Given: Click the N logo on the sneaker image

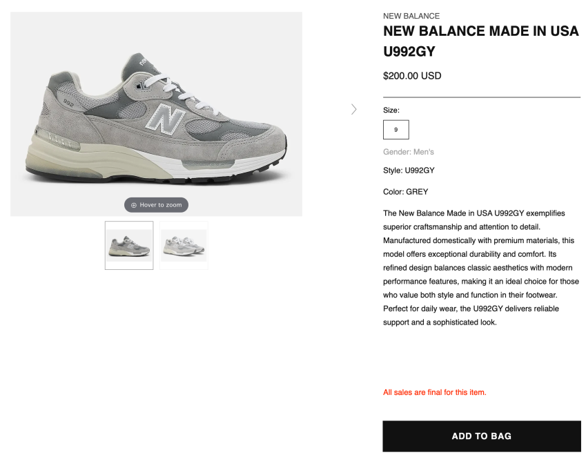Looking at the screenshot, I should point(165,118).
